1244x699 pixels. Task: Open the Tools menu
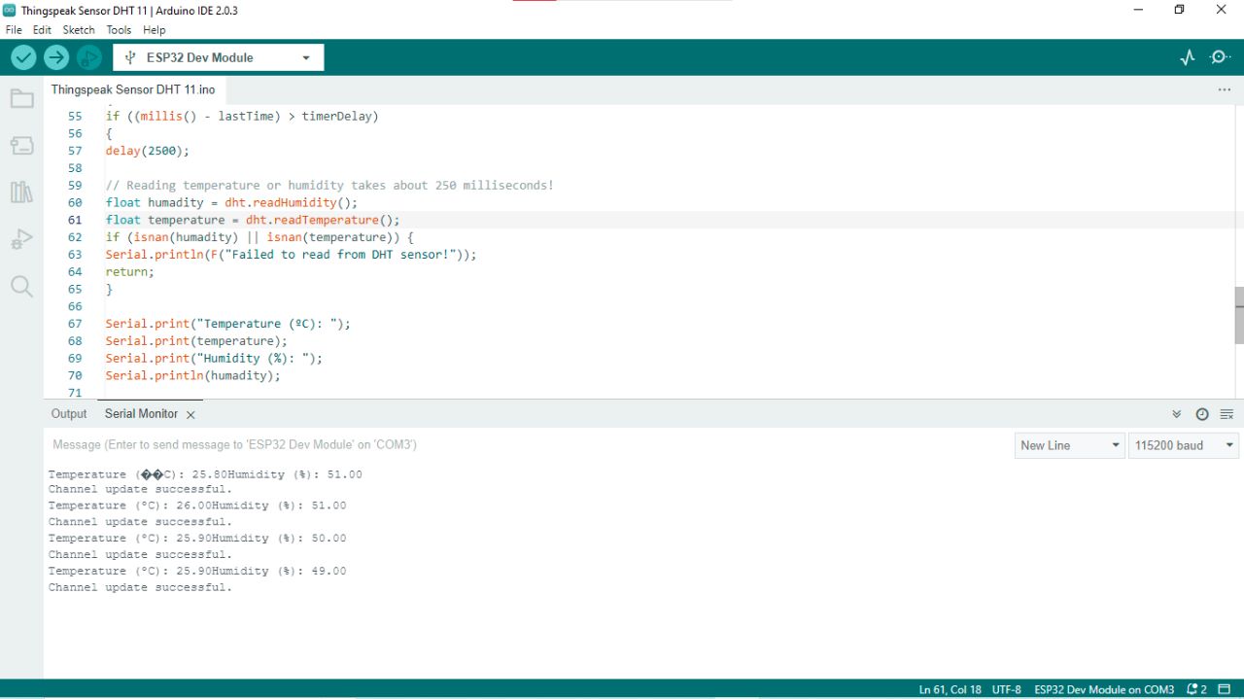tap(119, 30)
